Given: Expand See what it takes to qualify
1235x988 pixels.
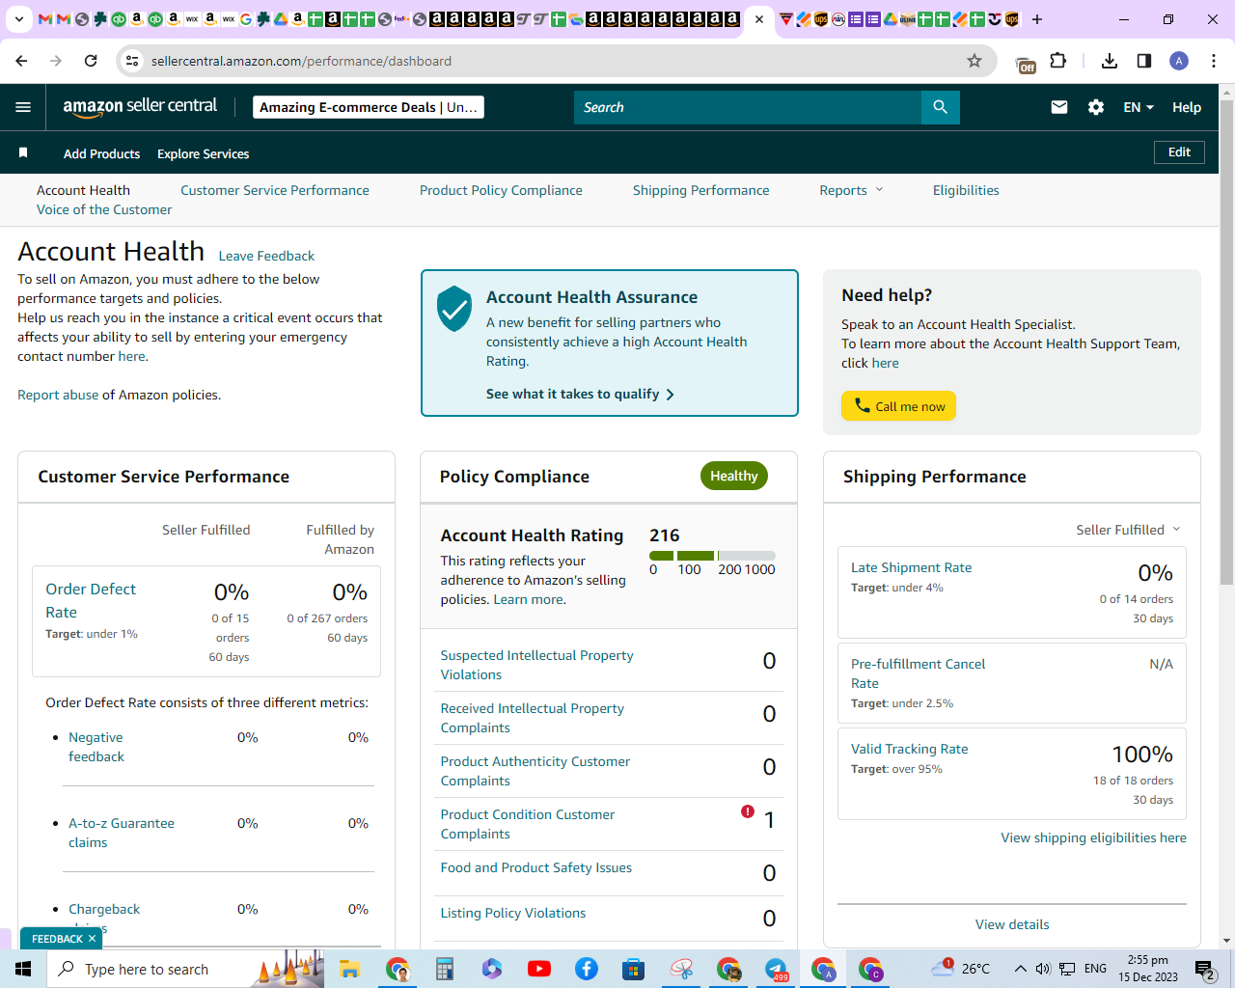Looking at the screenshot, I should pyautogui.click(x=580, y=394).
